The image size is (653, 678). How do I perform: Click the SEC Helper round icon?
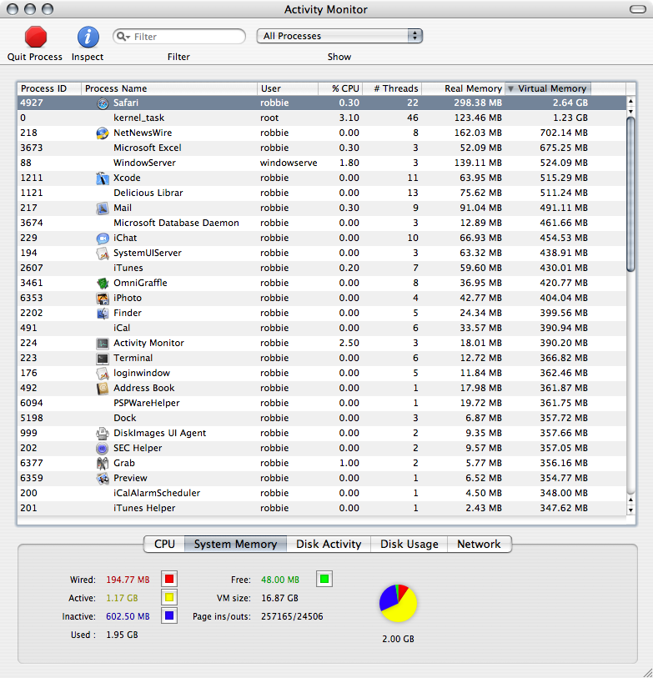(x=103, y=449)
